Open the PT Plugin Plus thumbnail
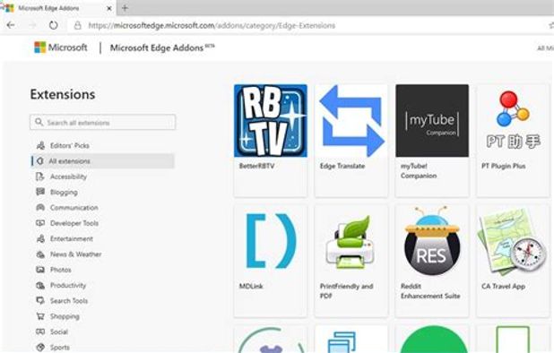Viewport: 554px width, 353px height. 513,121
